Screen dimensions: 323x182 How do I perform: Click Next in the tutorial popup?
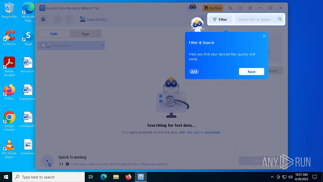pyautogui.click(x=252, y=72)
